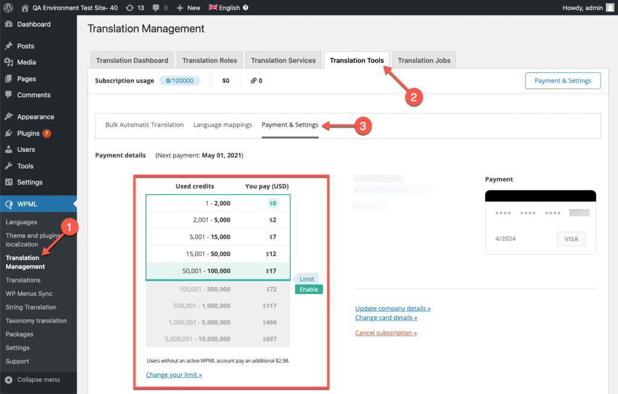Open Languages under WPML
This screenshot has height=394, width=618.
tap(22, 222)
